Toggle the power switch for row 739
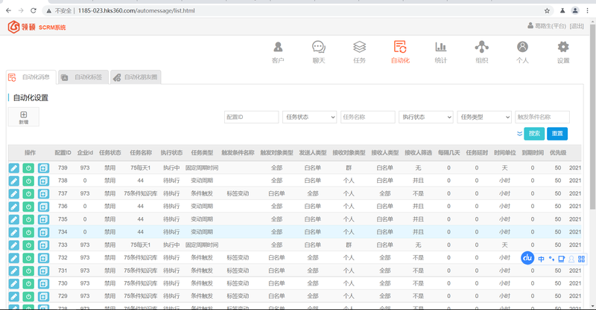 click(x=28, y=168)
